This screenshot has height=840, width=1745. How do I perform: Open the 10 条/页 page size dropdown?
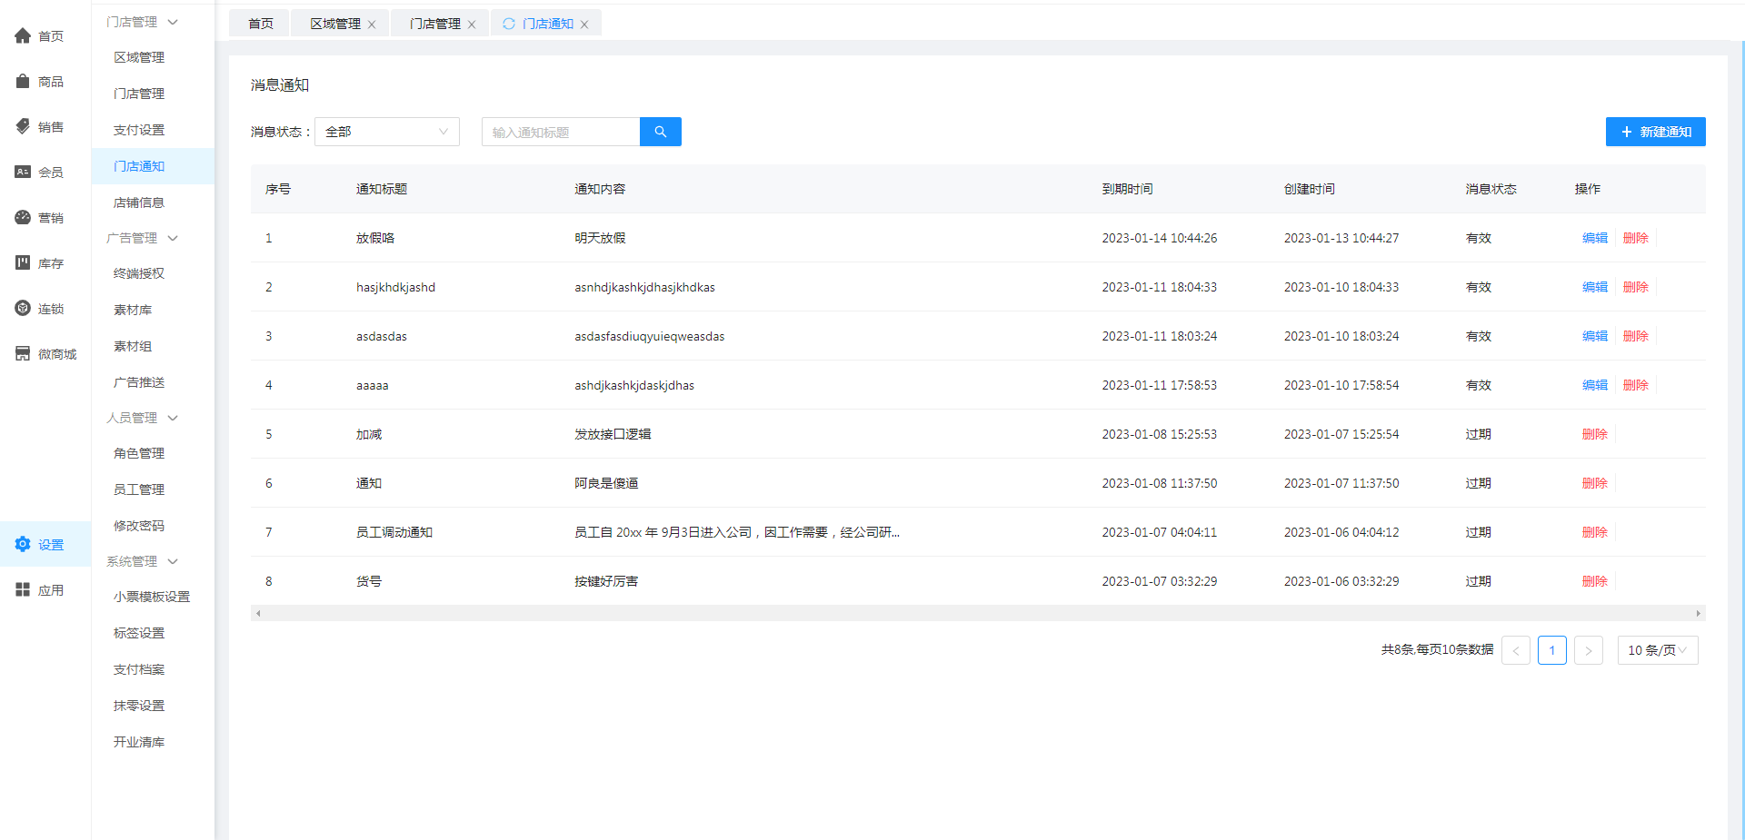point(1657,650)
